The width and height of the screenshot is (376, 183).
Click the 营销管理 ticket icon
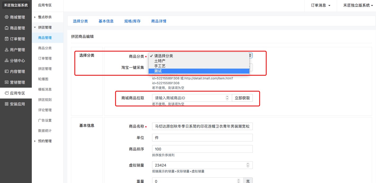[x=7, y=82]
